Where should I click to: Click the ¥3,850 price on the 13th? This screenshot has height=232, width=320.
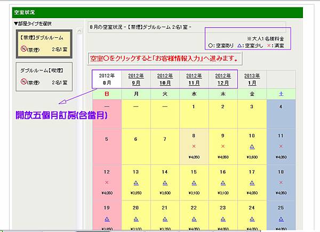[x=136, y=193]
